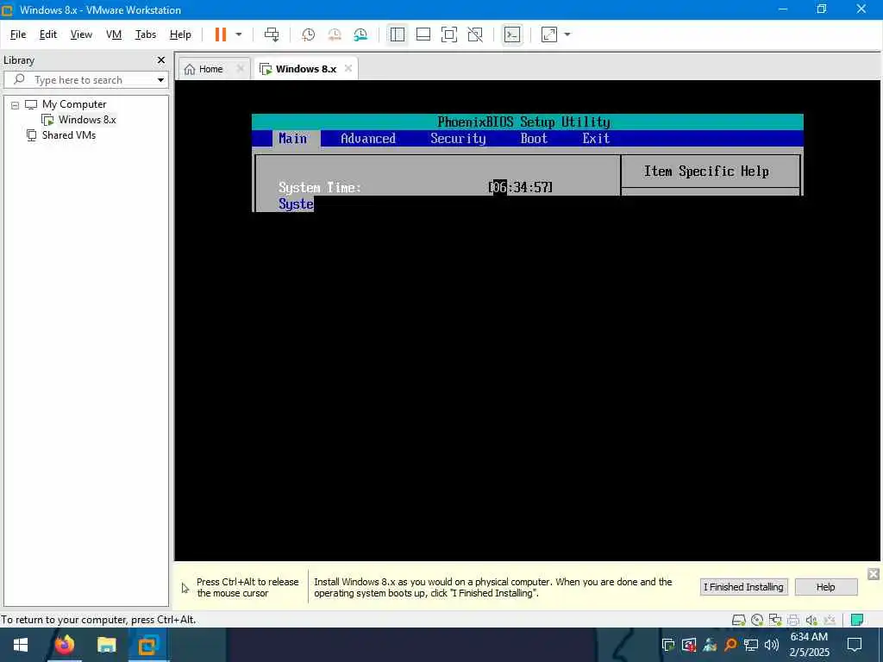
Task: Open the View menu
Action: pyautogui.click(x=81, y=34)
